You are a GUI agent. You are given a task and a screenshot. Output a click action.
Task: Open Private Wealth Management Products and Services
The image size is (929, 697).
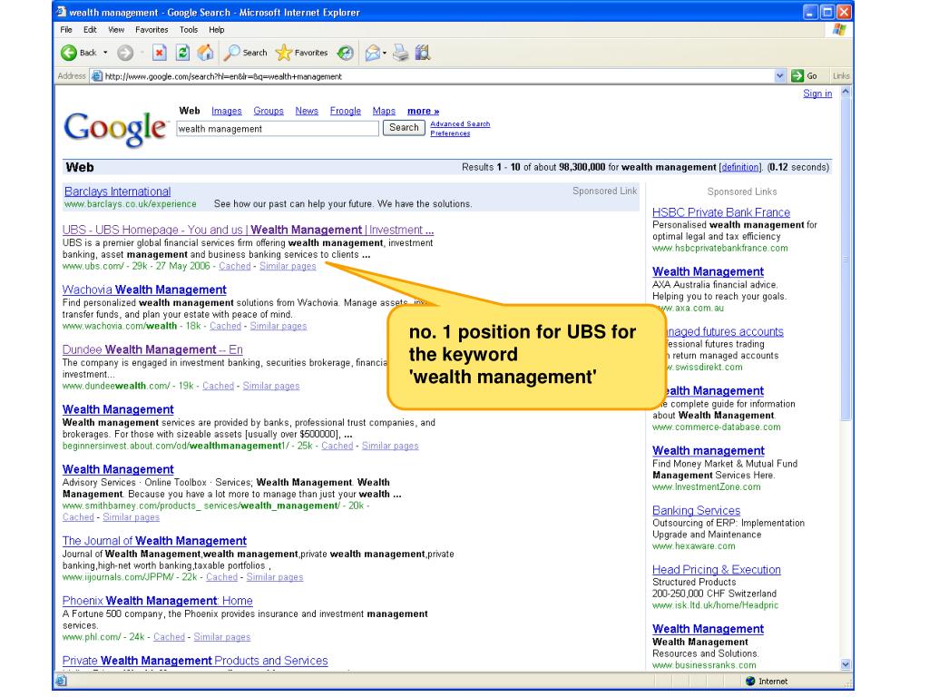[x=195, y=661]
